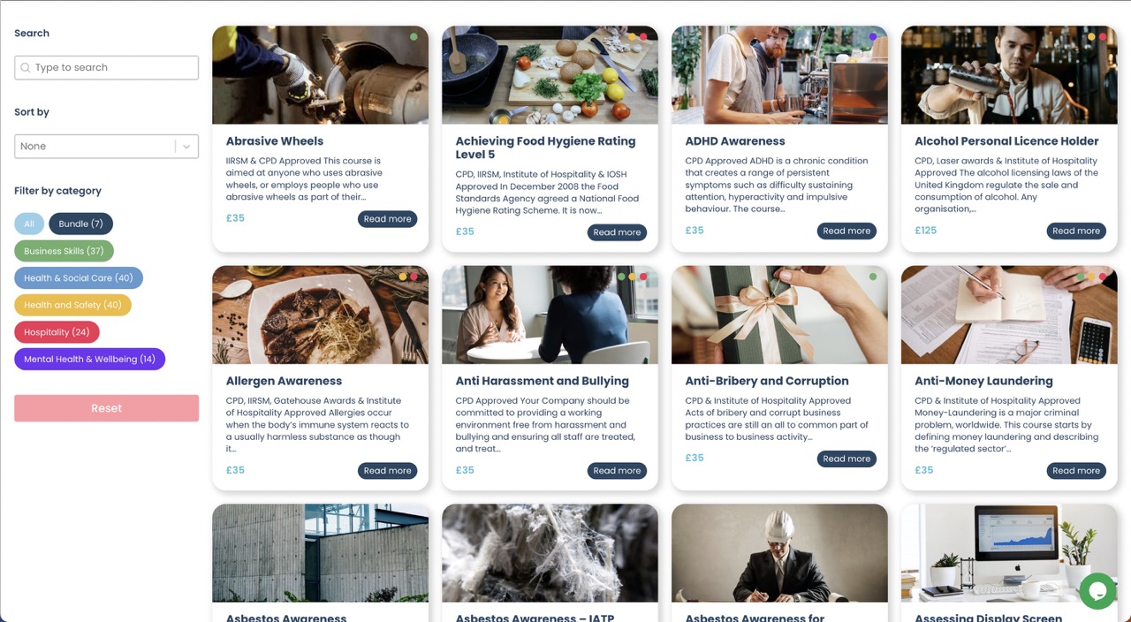This screenshot has height=622, width=1131.
Task: Filter by Business Skills (37)
Action: [64, 251]
